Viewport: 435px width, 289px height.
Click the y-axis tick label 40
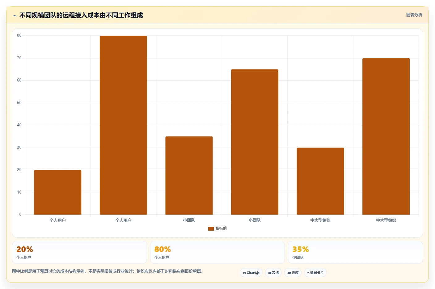(x=19, y=125)
